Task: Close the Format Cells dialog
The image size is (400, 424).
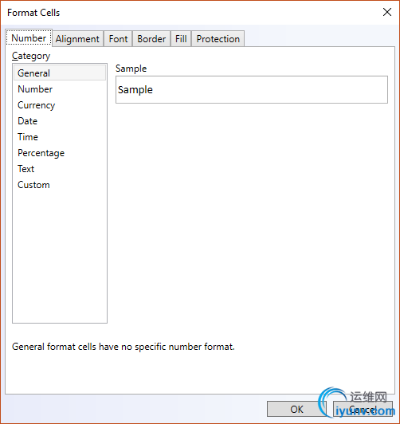Action: pyautogui.click(x=387, y=12)
